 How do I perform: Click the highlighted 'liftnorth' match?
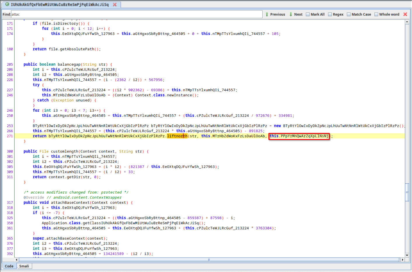177,136
